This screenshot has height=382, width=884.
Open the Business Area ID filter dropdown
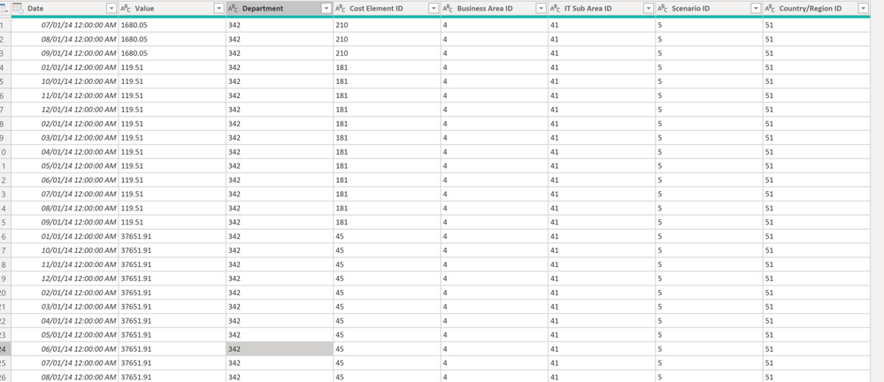[541, 9]
